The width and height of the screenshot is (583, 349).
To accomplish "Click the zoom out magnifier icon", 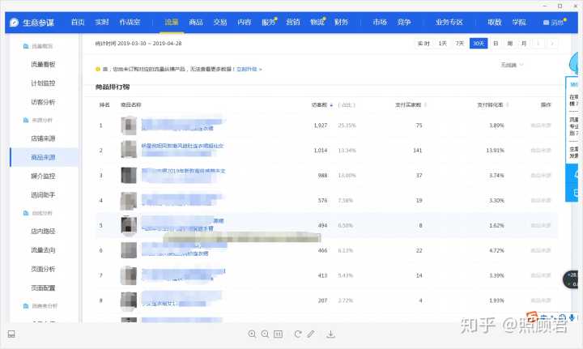I will pos(265,334).
